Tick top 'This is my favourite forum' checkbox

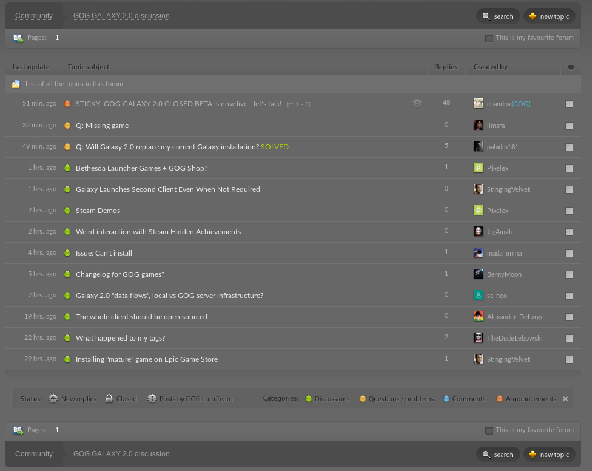click(x=489, y=38)
